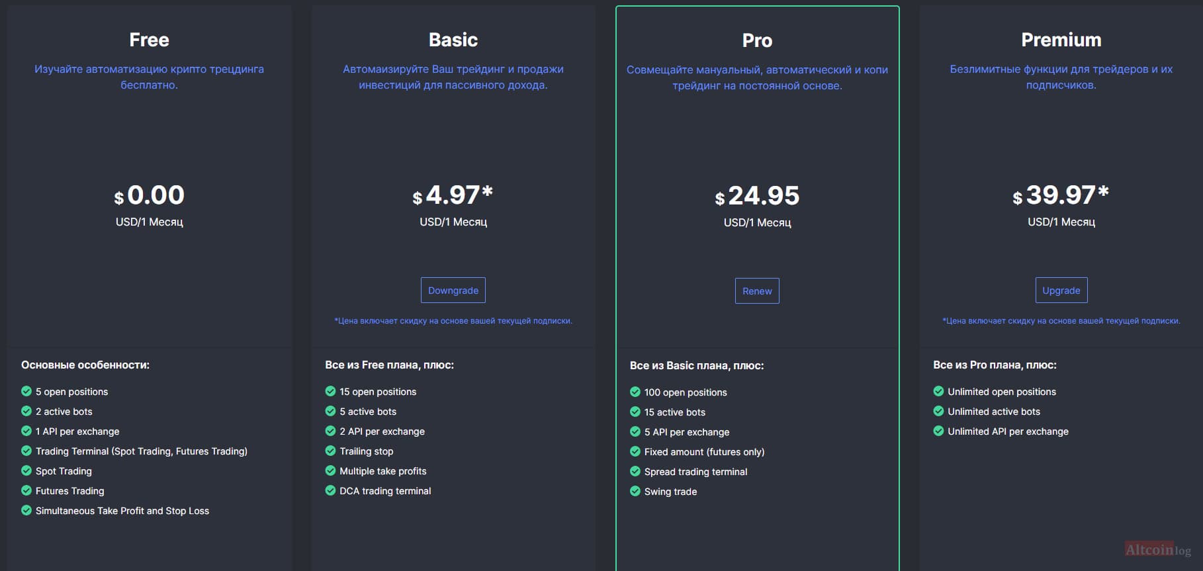Click check icon beside '5 open positions'
The image size is (1203, 571).
coord(26,391)
